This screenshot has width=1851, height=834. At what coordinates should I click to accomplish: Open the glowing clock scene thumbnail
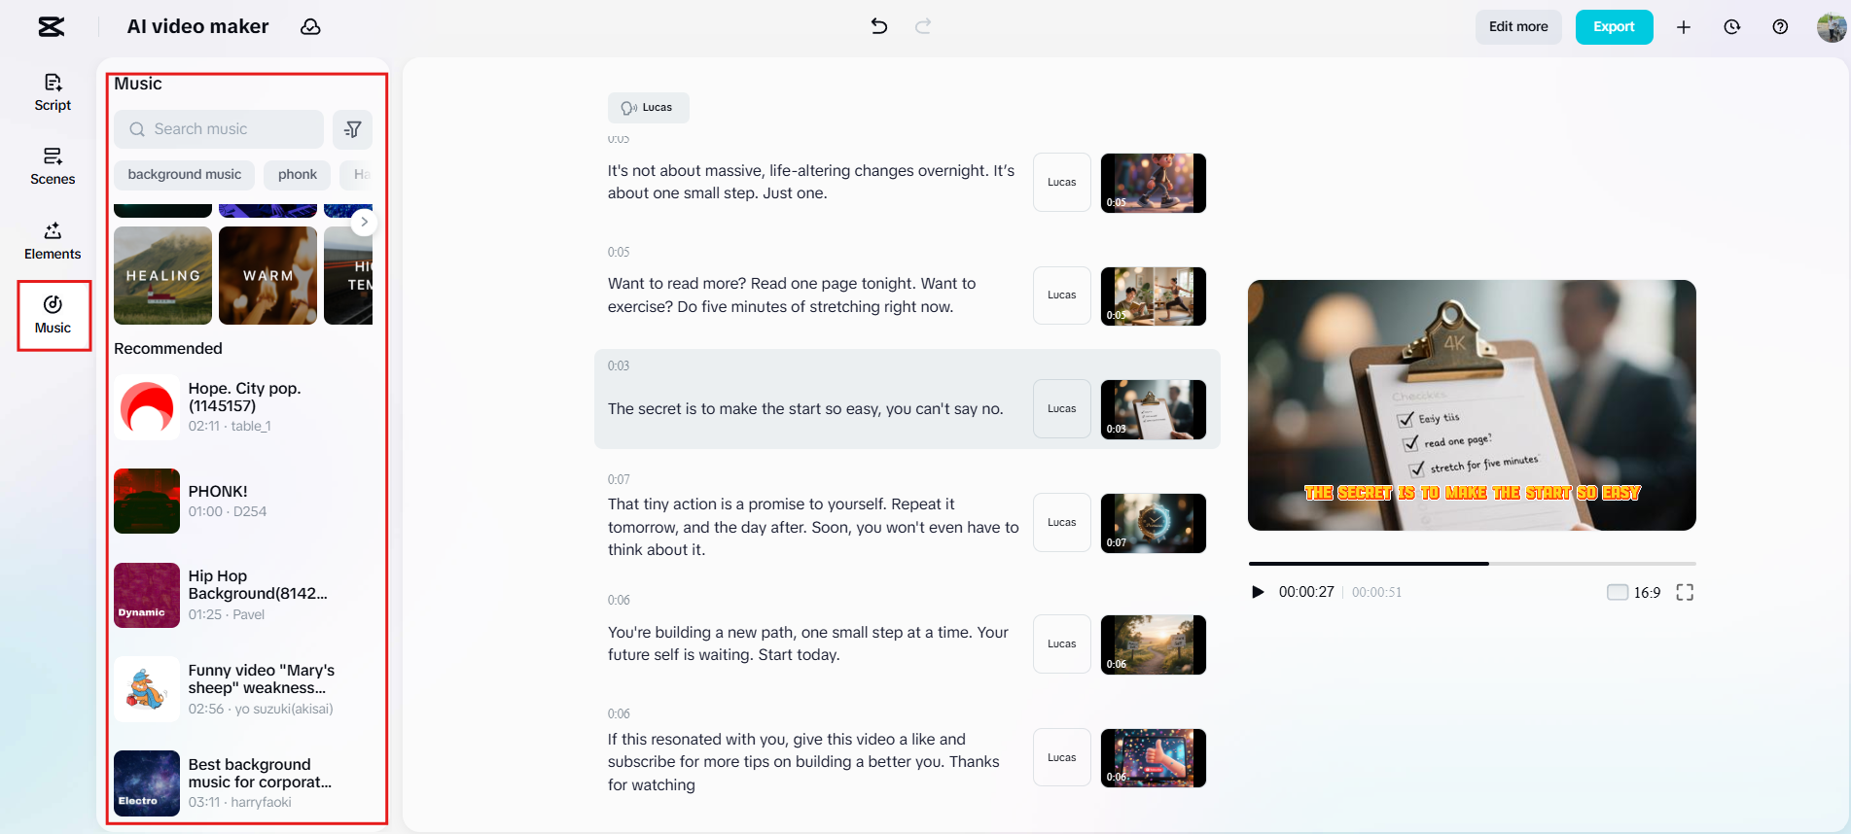click(1154, 523)
